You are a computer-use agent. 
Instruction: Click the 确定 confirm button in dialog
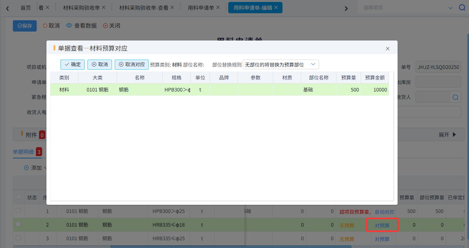73,65
